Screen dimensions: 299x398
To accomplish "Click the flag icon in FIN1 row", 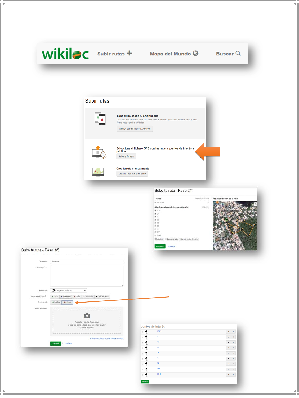I will [x=146, y=375].
